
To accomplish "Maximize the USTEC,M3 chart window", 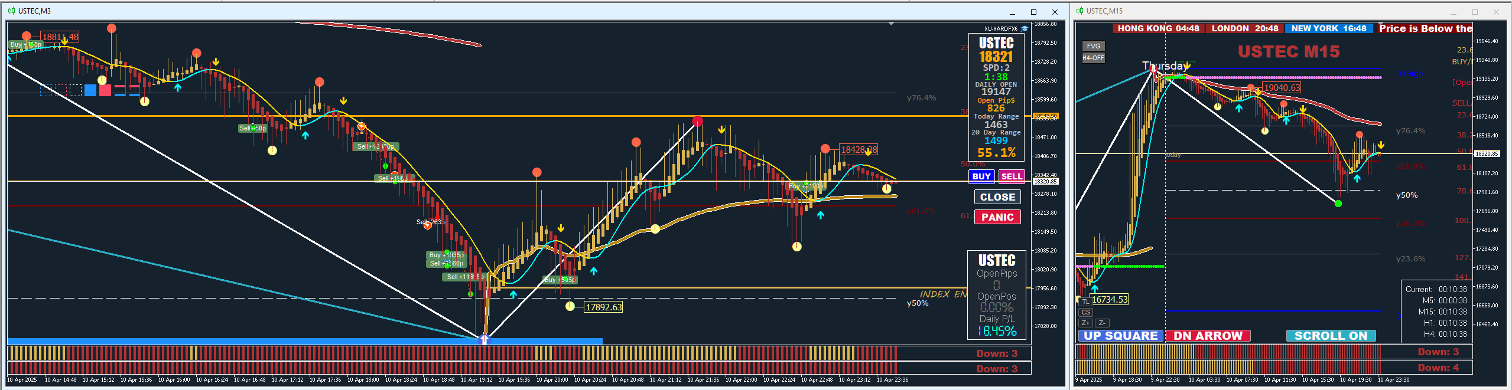I will pyautogui.click(x=1033, y=12).
